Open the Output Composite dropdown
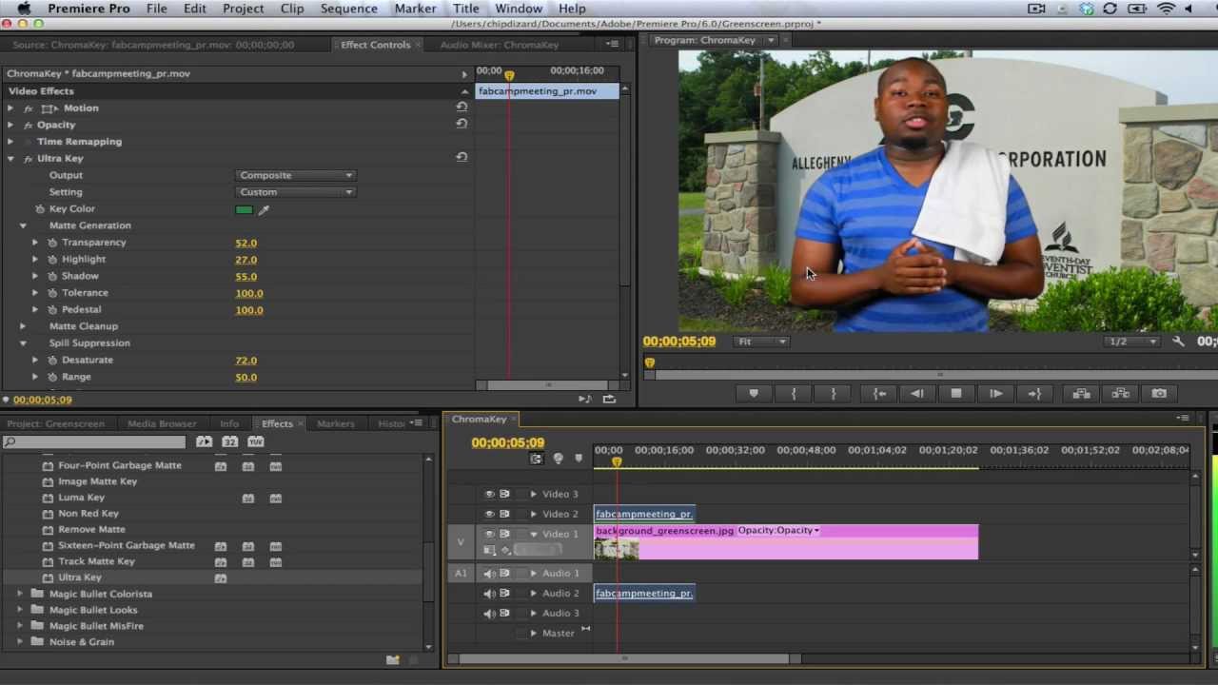This screenshot has height=685, width=1218. click(x=296, y=175)
